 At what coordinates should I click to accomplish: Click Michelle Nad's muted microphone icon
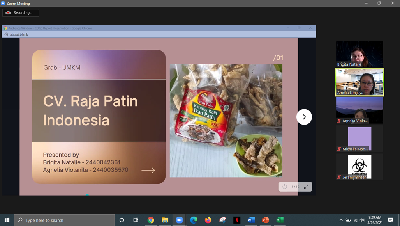(x=339, y=149)
